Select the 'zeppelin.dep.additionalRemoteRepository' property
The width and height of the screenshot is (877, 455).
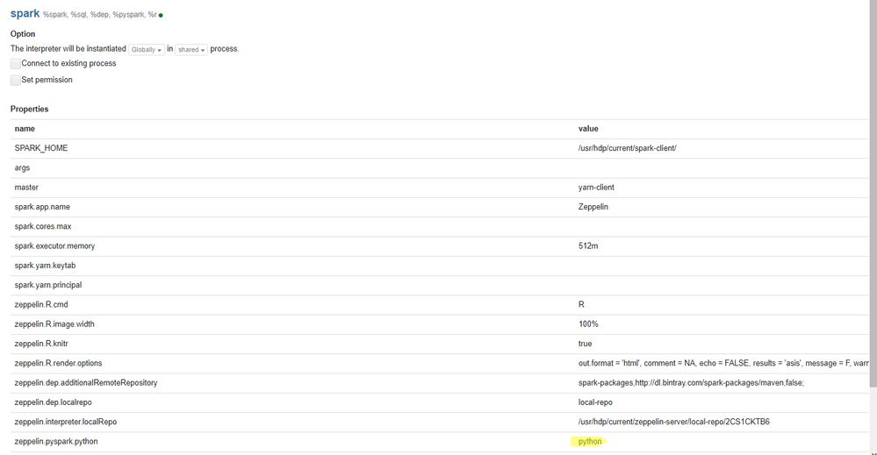click(85, 382)
